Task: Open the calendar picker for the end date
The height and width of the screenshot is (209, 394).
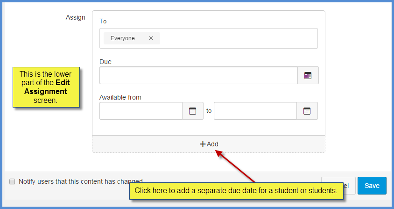Action: tap(307, 111)
